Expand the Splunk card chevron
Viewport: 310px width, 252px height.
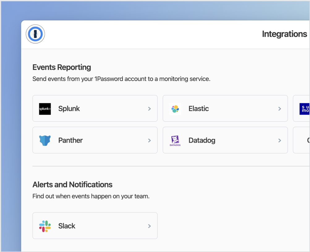pos(150,109)
